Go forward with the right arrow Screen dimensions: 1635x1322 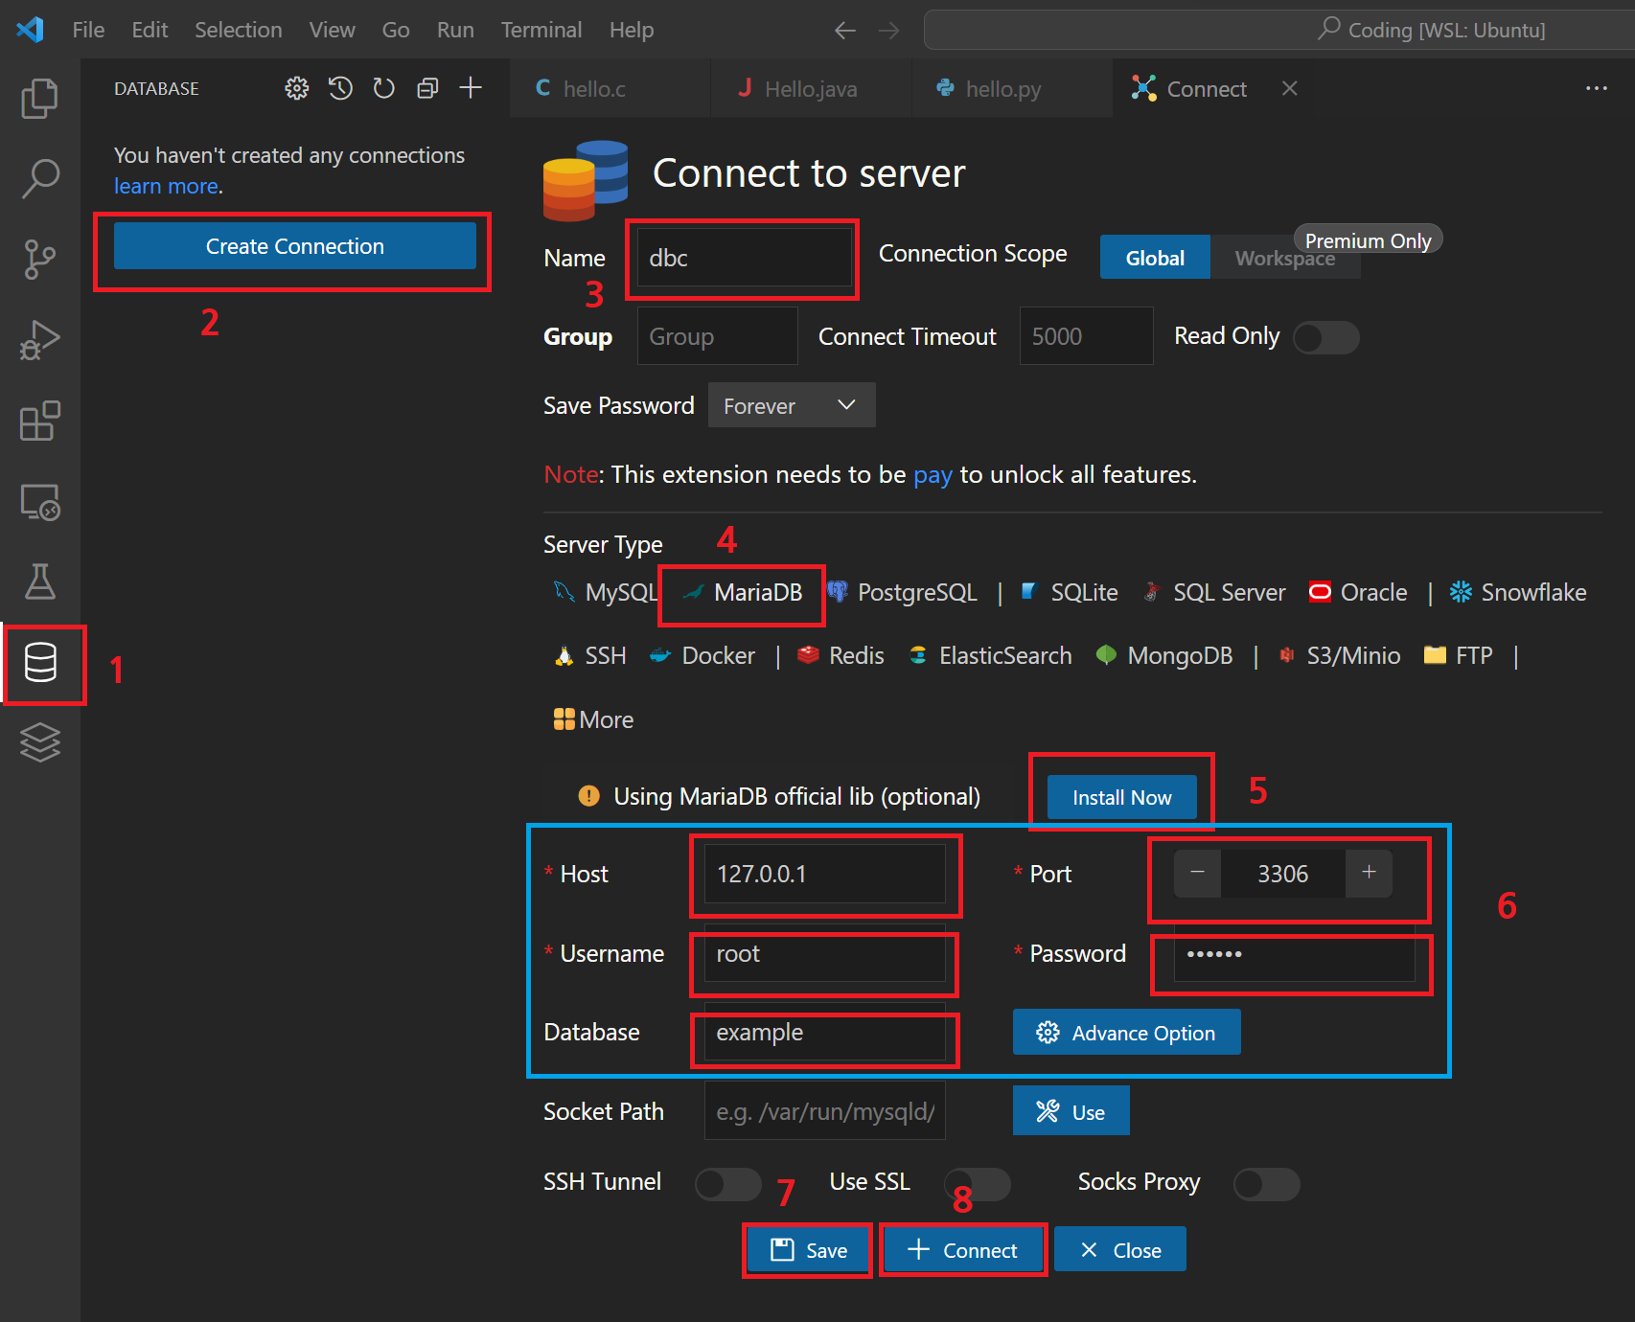889,31
